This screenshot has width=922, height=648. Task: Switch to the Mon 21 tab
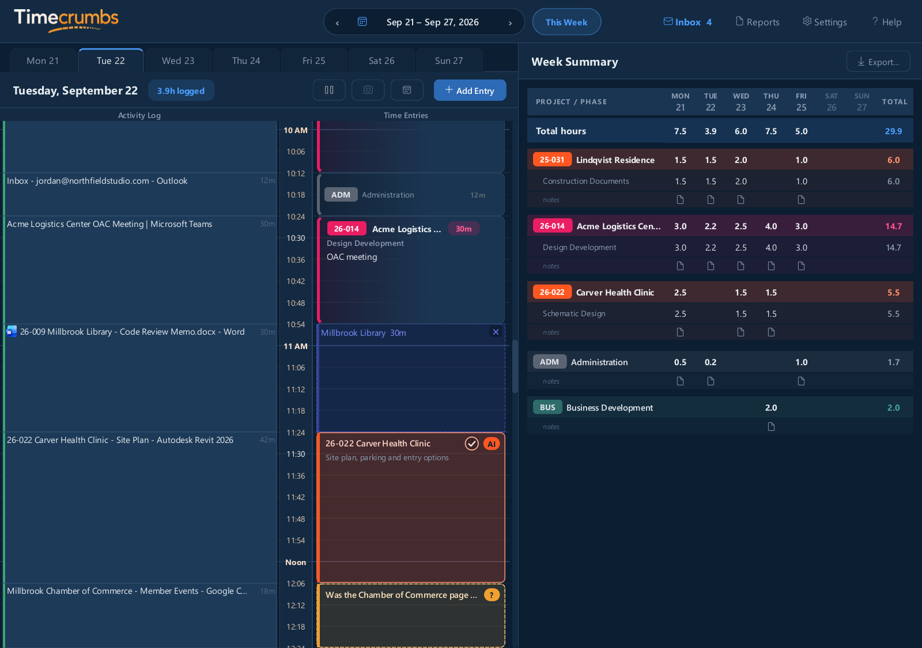coord(43,60)
